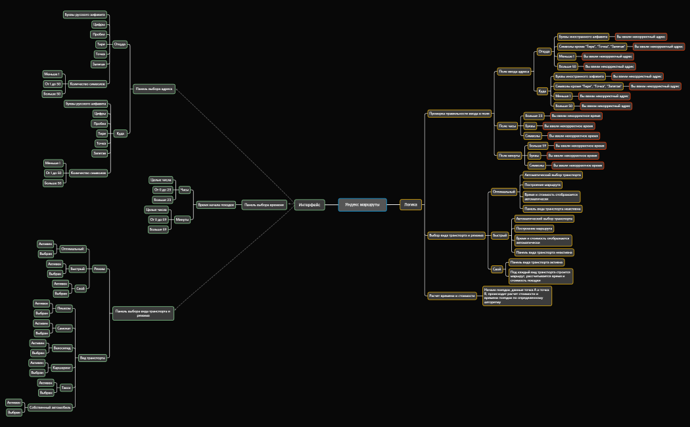Viewport: 690px width, 427px height.
Task: Select the Панель выбора времени node
Action: [x=265, y=205]
